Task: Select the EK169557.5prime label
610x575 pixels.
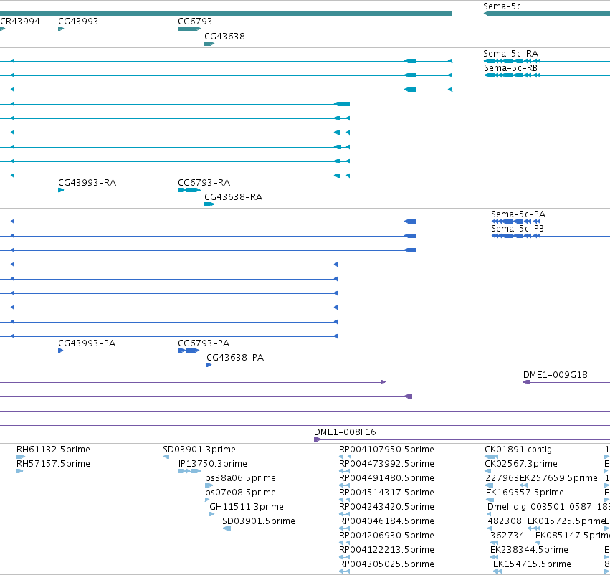Action: (525, 493)
